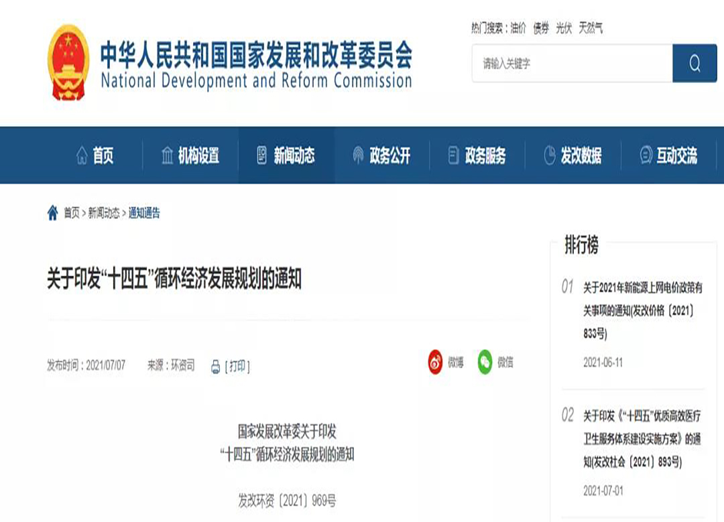Open 互动交流 navigation item
The height and width of the screenshot is (522, 724).
[x=668, y=155]
